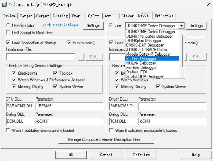
Task: Select the Use hardware debugger radio button
Action: click(111, 25)
